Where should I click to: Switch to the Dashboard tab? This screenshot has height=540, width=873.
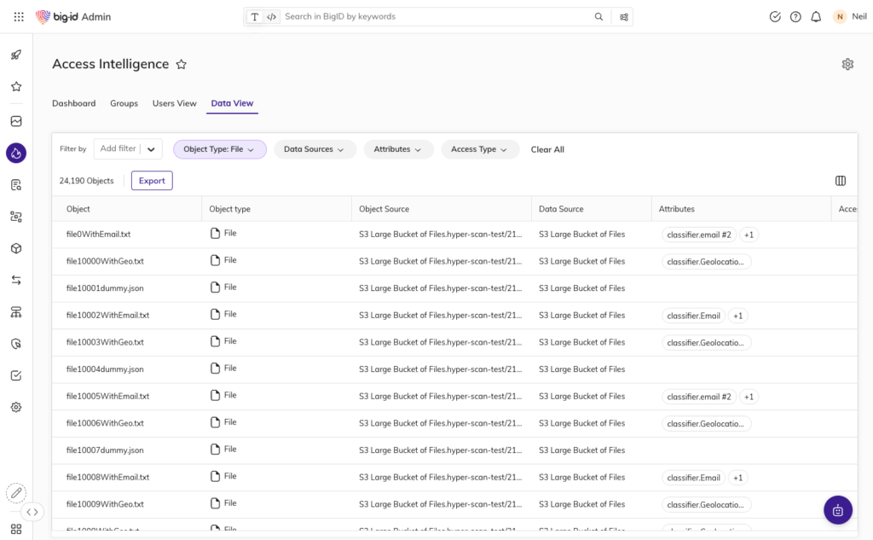click(73, 103)
